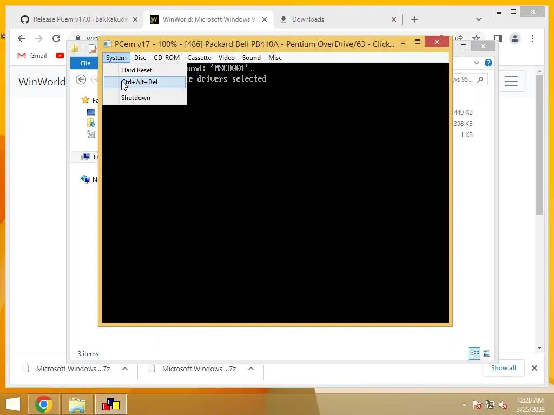
Task: Open the WinWorld hamburger menu
Action: pos(511,81)
